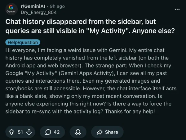The height and width of the screenshot is (140, 186).
Task: View the Dry_Energy_804 user profile
Action: 39,12
